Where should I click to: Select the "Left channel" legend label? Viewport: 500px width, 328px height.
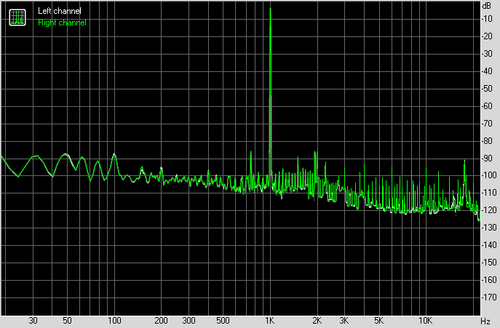[x=59, y=11]
